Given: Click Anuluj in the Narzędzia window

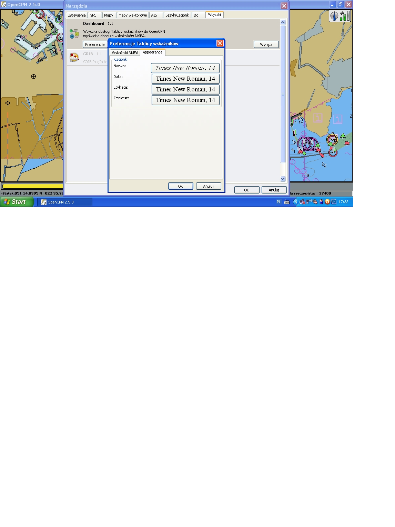Looking at the screenshot, I should tap(274, 190).
